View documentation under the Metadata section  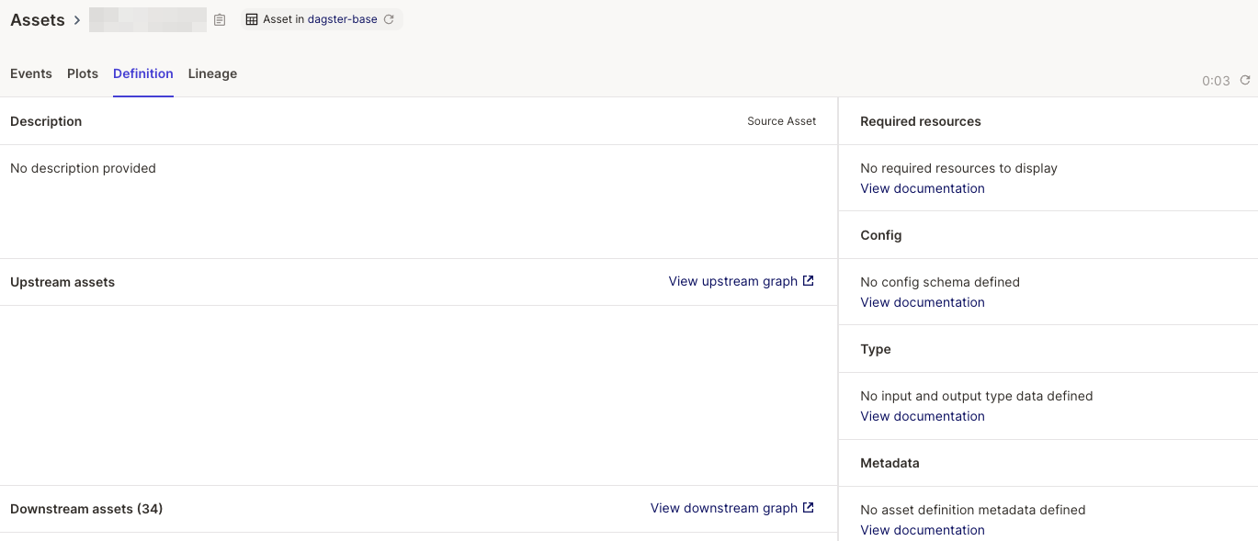point(922,529)
